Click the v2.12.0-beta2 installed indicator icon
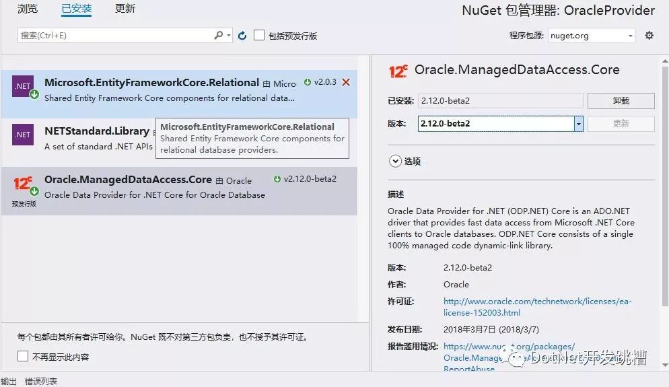The height and width of the screenshot is (387, 669). point(277,179)
